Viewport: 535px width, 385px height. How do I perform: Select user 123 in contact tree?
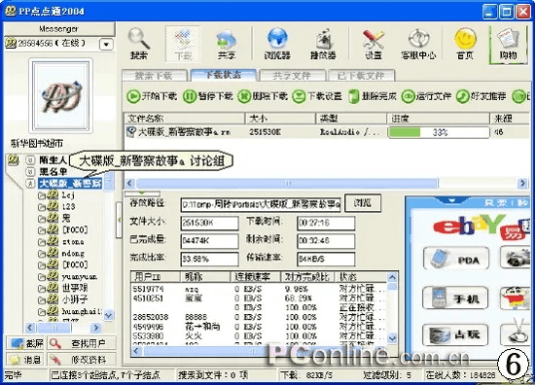tap(68, 207)
